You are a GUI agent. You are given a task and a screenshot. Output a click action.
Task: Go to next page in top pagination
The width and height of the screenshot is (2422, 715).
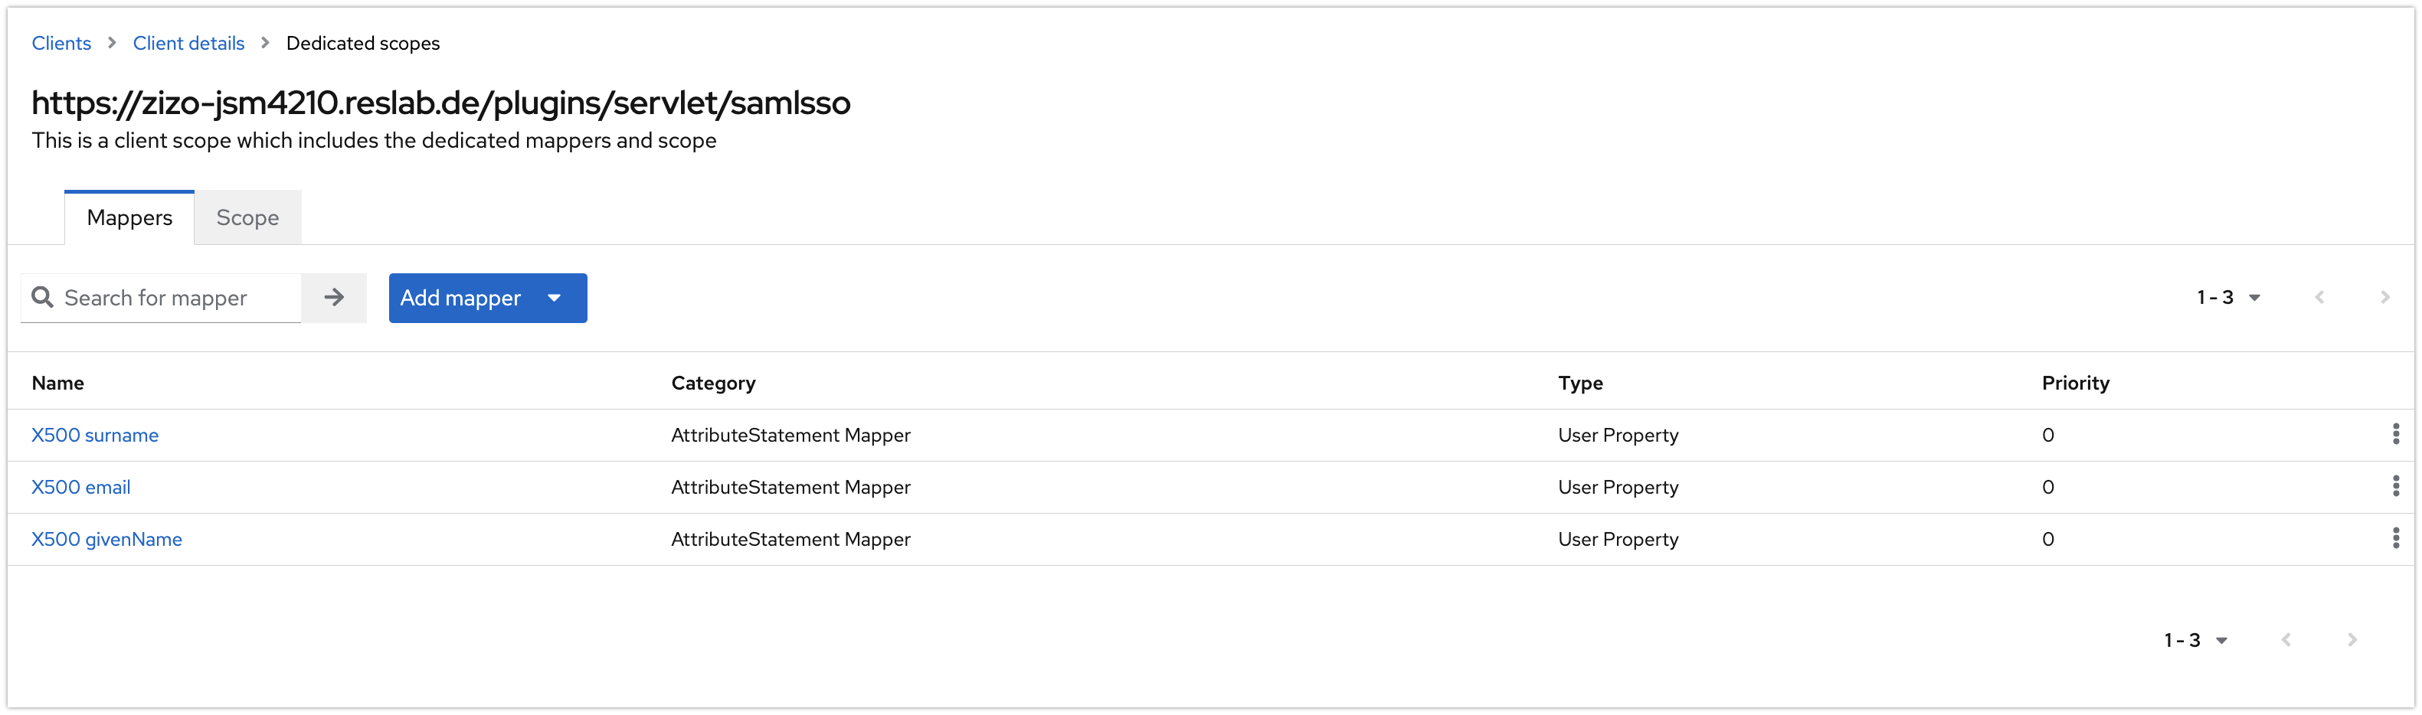coord(2384,298)
